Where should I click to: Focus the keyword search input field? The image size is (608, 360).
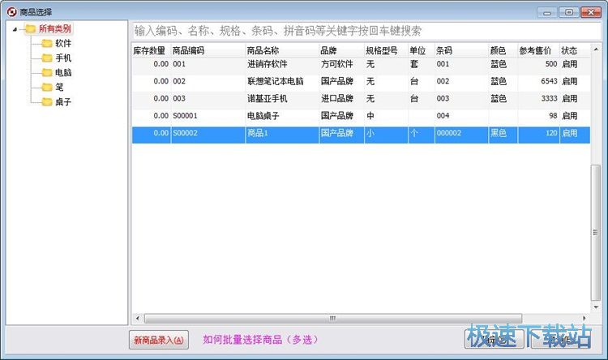click(366, 31)
